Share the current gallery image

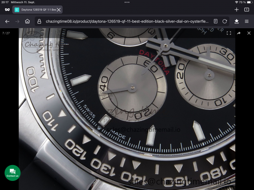pyautogui.click(x=239, y=33)
